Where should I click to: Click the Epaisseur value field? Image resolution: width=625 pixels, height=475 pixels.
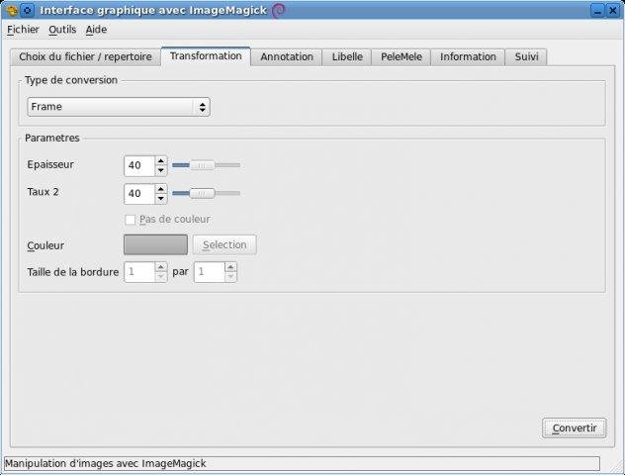139,165
